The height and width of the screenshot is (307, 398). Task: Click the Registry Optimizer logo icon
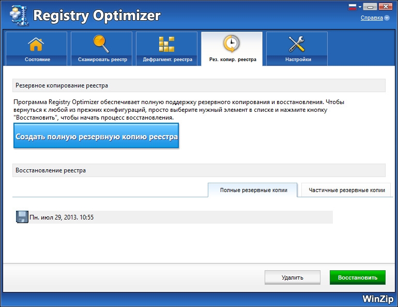coord(19,15)
